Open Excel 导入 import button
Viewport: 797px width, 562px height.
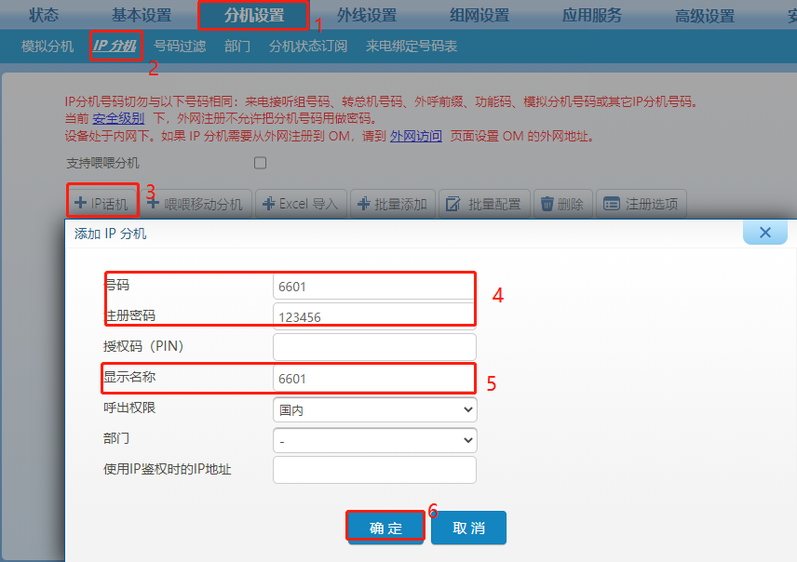(301, 204)
